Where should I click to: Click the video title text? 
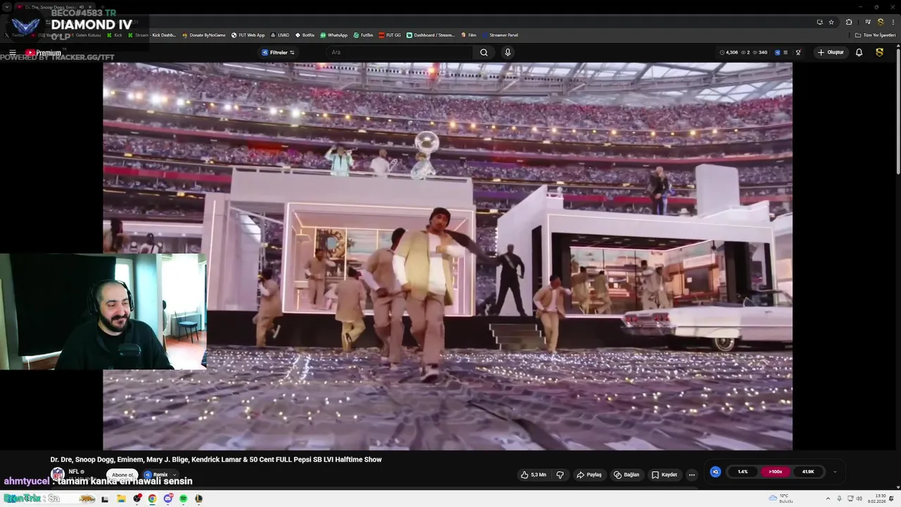[216, 459]
